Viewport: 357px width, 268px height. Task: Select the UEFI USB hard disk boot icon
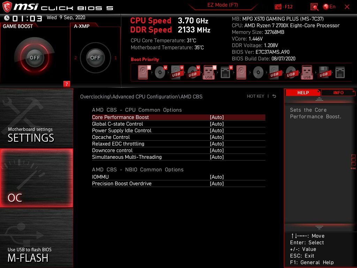(x=177, y=72)
